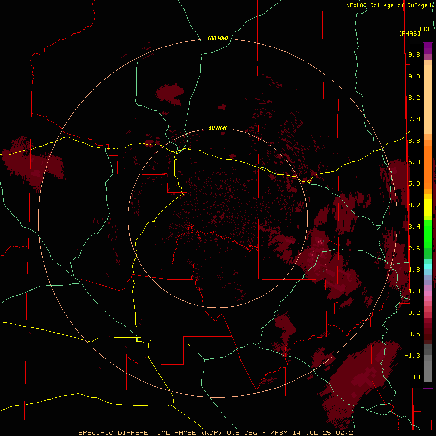Pick the yellow band of the color scale
The height and width of the screenshot is (436, 436).
coord(428,207)
